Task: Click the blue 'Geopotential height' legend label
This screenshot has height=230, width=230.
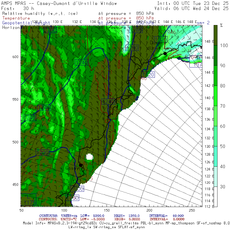Action: pyautogui.click(x=26, y=23)
